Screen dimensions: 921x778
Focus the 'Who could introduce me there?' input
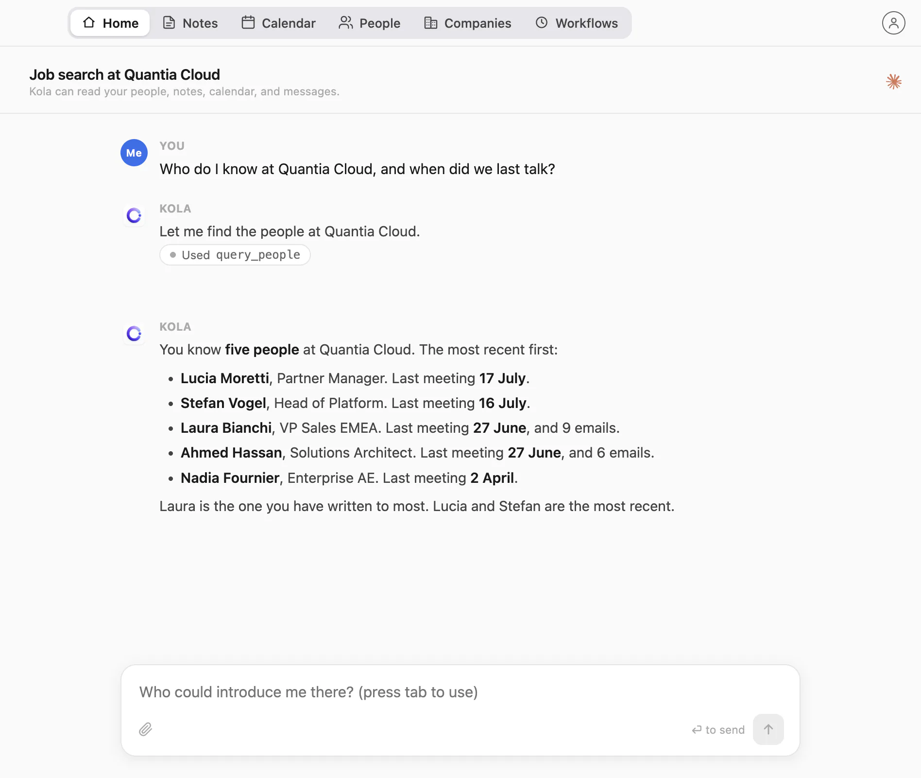(460, 692)
